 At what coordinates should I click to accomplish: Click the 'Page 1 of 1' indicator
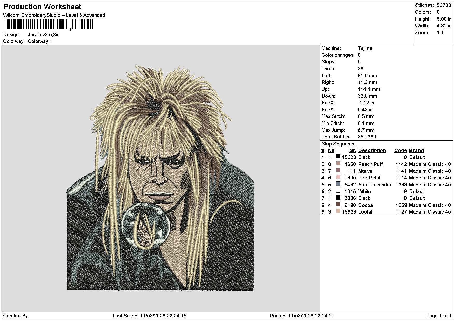[439, 316]
